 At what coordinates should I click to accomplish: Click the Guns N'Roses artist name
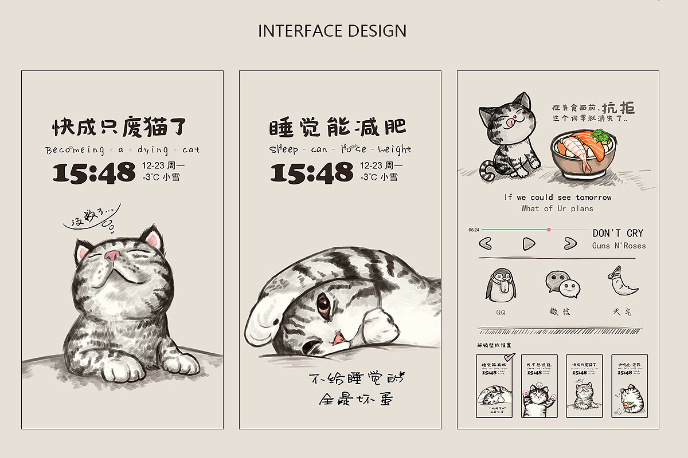click(x=619, y=246)
